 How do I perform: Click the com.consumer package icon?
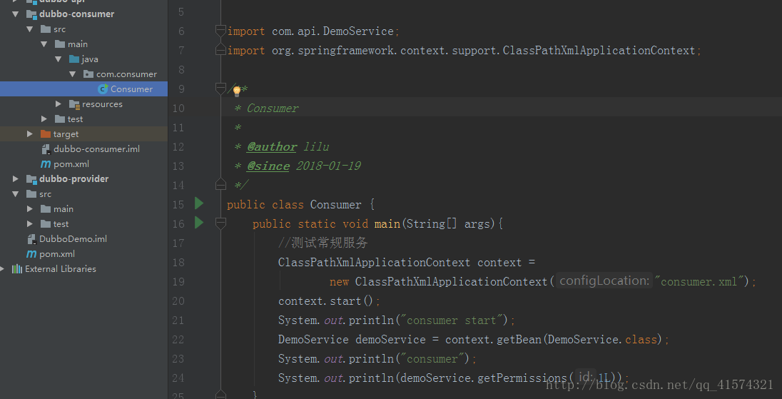click(88, 74)
